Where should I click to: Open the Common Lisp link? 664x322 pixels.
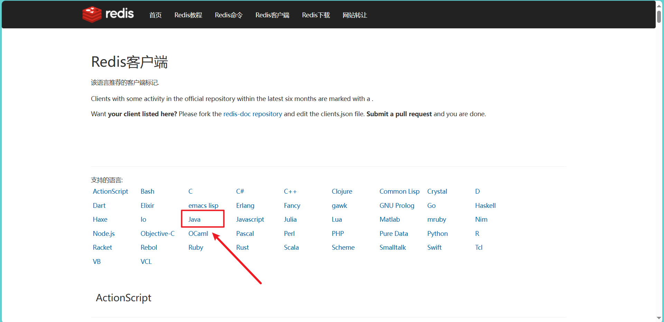[399, 192]
